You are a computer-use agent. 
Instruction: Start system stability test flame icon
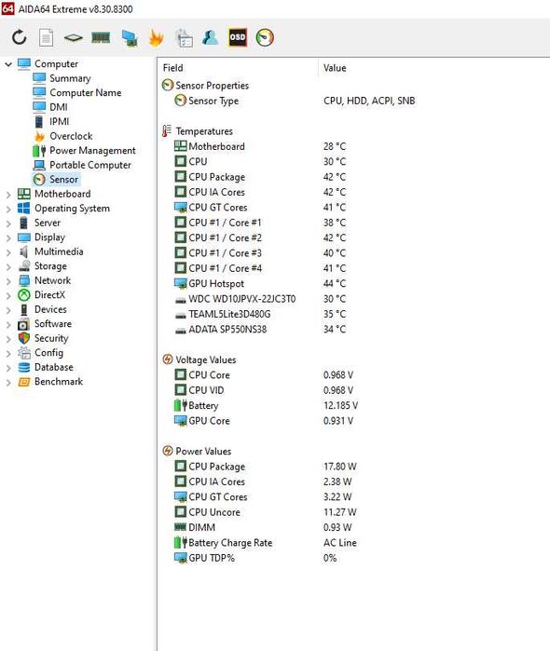(156, 38)
